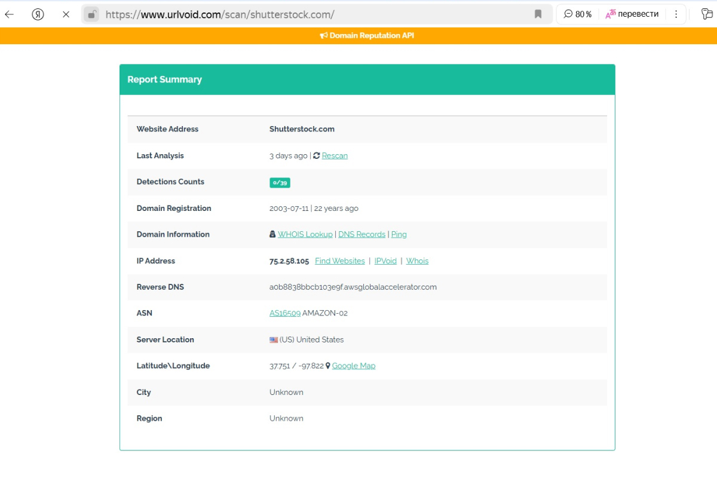The image size is (717, 478).
Task: Translate the page via перевести
Action: point(632,14)
